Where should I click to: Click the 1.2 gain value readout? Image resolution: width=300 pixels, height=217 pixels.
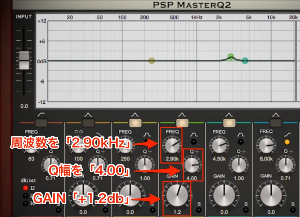[x=177, y=212]
